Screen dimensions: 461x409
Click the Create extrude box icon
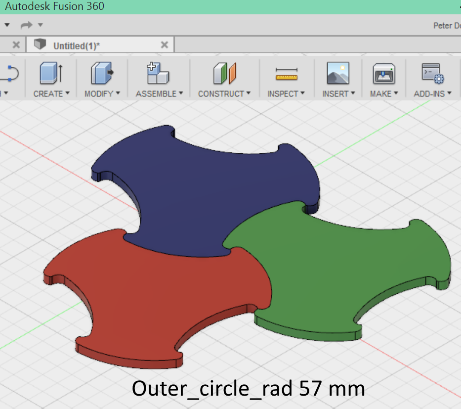pos(51,74)
